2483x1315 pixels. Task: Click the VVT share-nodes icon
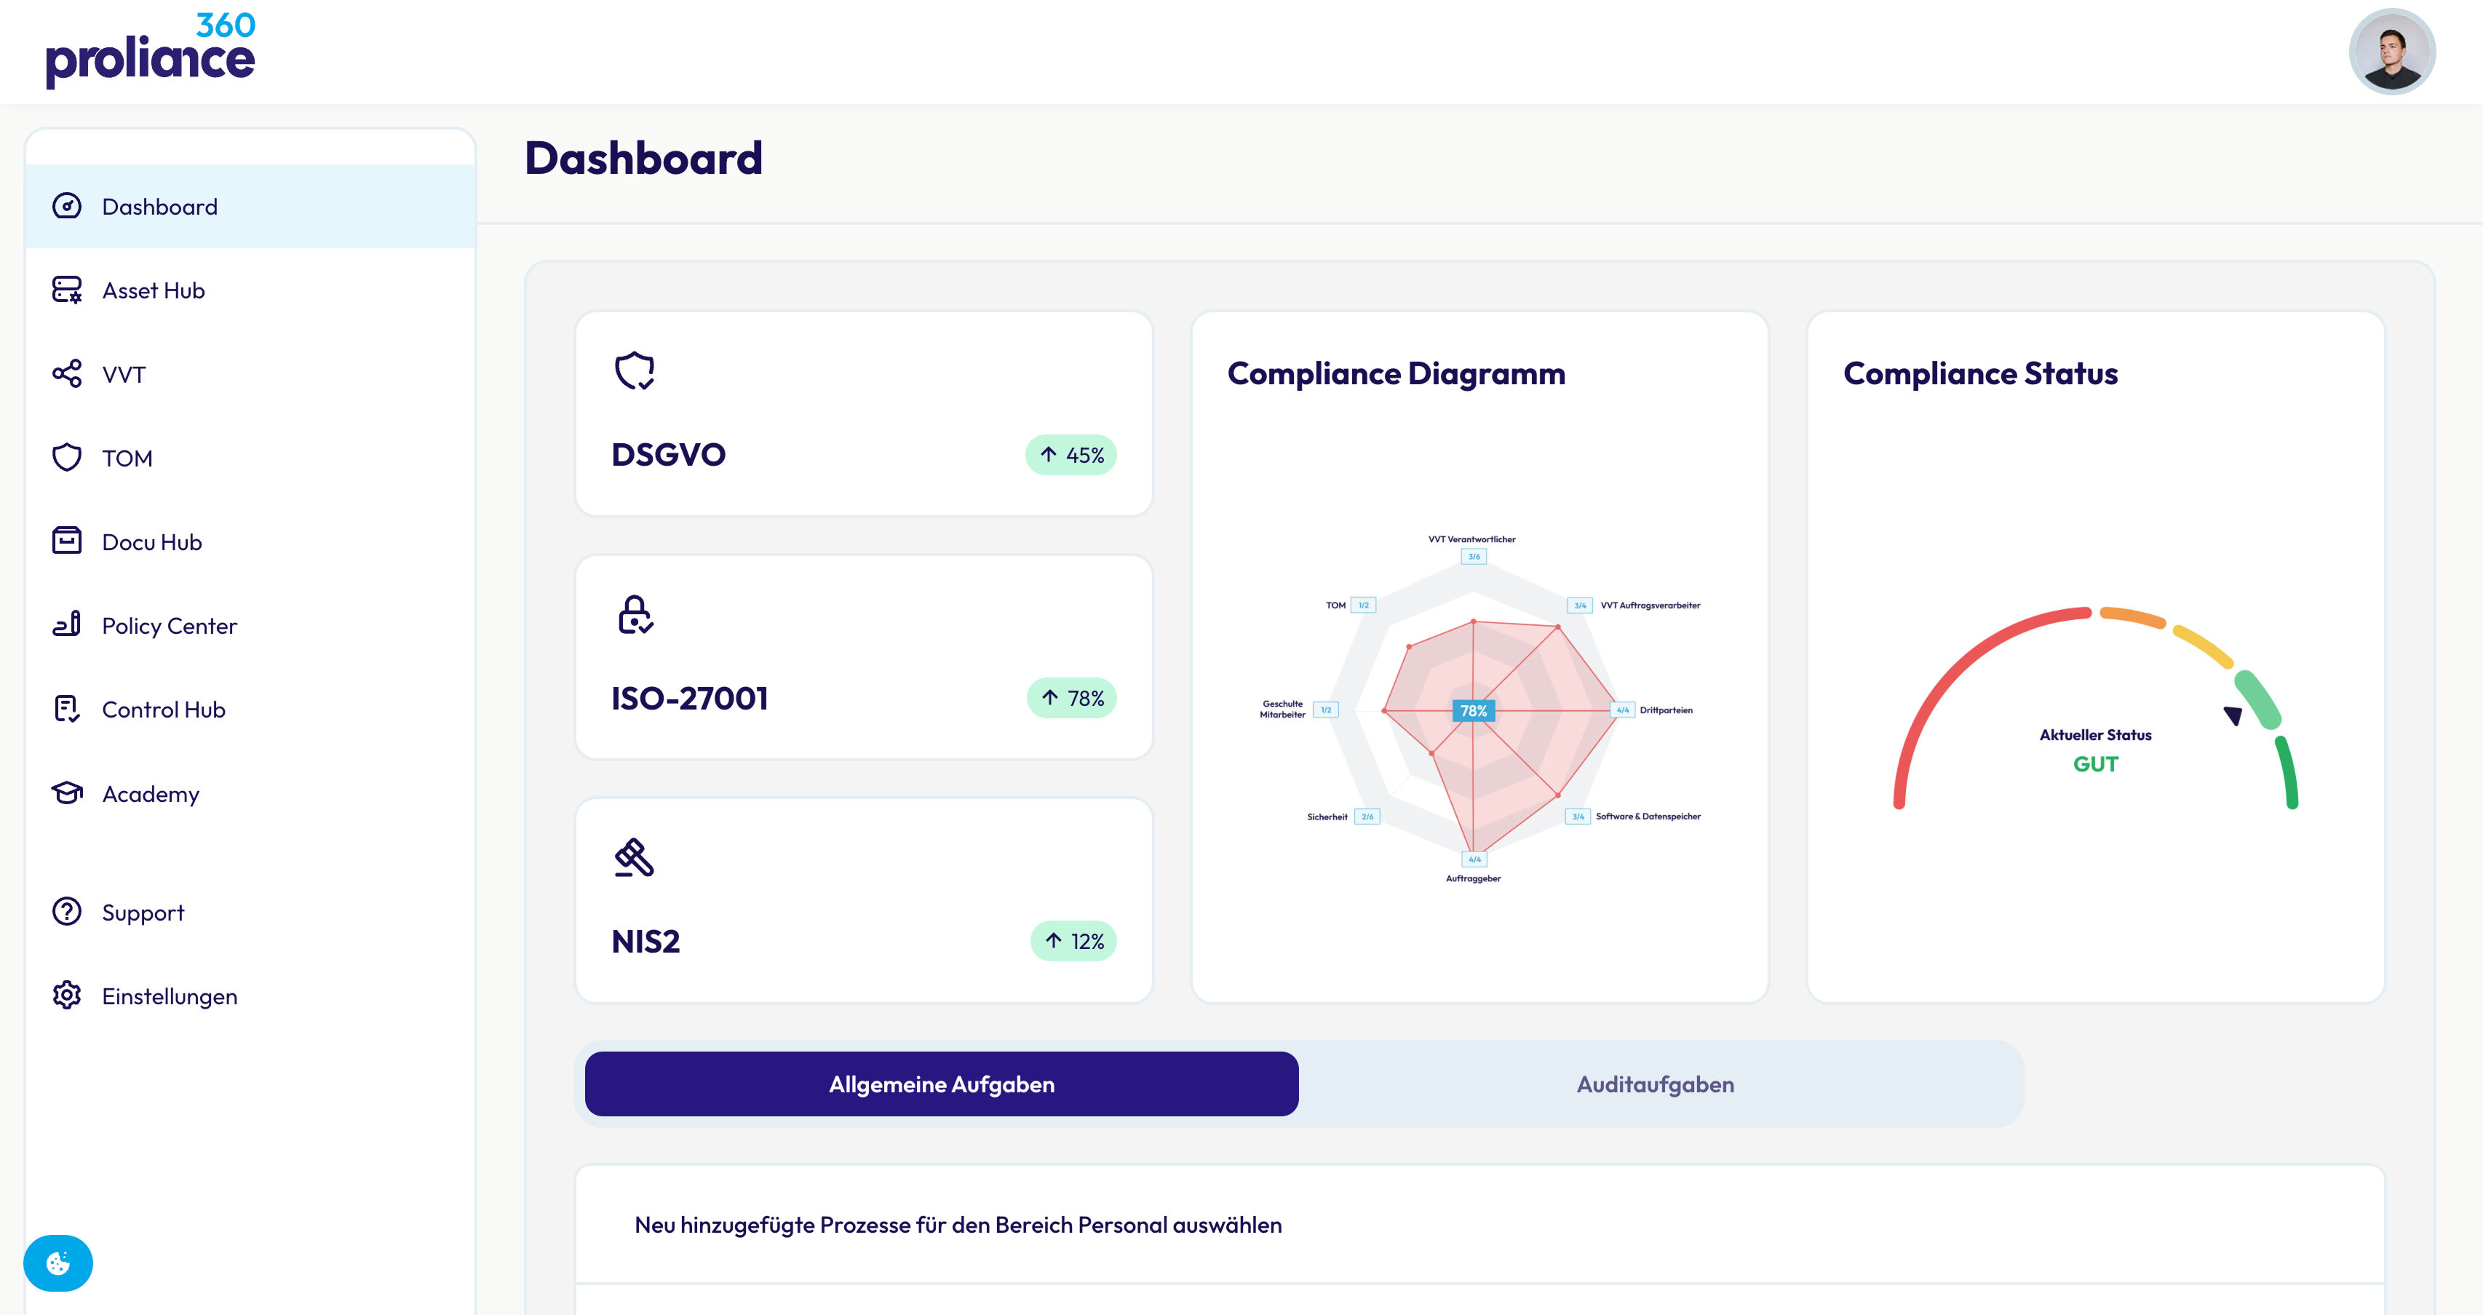point(66,374)
